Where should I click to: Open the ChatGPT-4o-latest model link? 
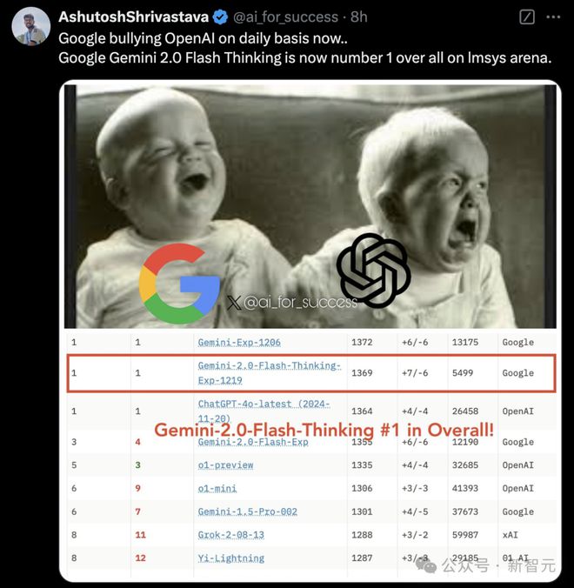click(264, 411)
